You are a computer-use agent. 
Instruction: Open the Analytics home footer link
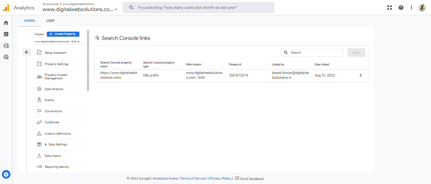point(165,178)
